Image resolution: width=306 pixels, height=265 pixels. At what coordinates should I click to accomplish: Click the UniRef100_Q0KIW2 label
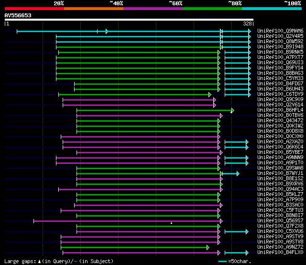click(x=280, y=126)
